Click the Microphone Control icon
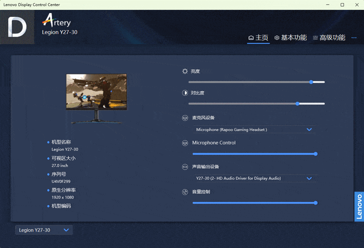 [x=185, y=143]
